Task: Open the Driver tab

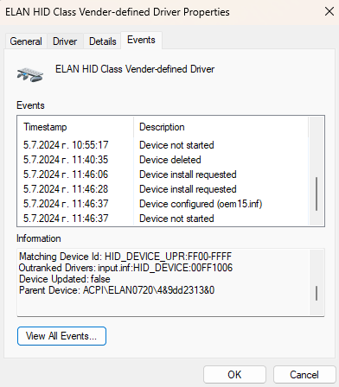Action: (65, 41)
